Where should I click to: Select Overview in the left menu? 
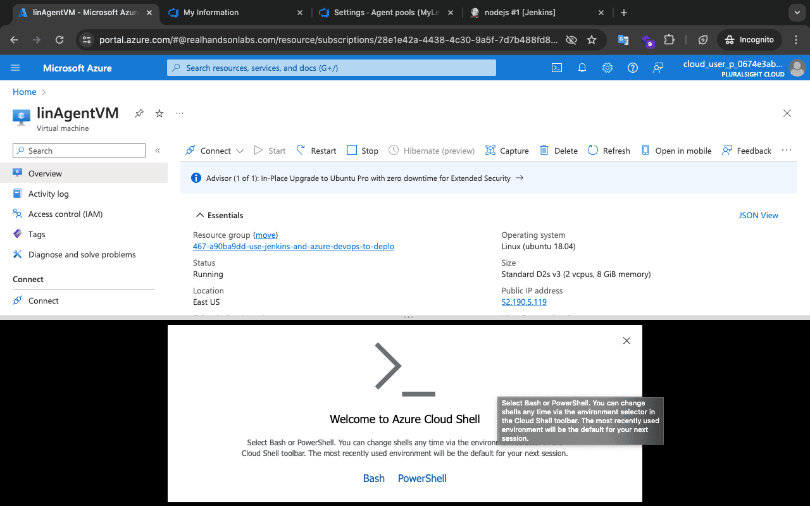(x=84, y=173)
